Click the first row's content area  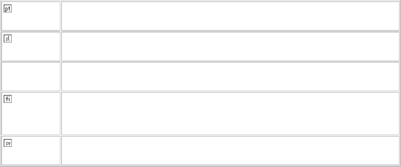pyautogui.click(x=230, y=16)
